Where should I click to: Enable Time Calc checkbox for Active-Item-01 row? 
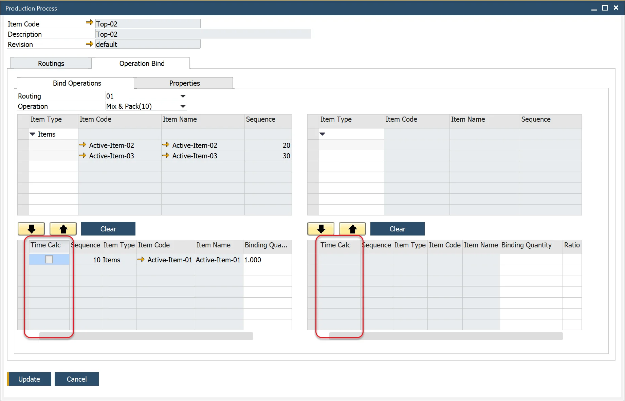[49, 259]
